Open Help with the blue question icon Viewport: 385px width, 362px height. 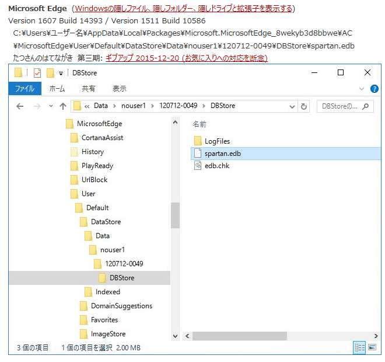374,89
